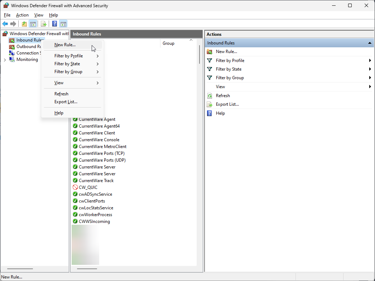Click the Export List toolbar icon

pyautogui.click(x=43, y=24)
